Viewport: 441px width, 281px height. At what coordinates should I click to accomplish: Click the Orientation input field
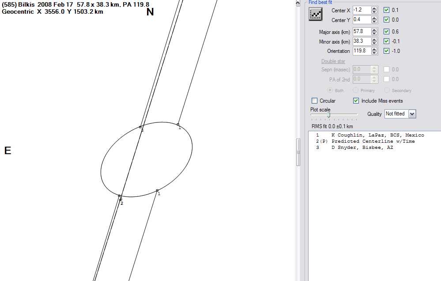click(362, 51)
